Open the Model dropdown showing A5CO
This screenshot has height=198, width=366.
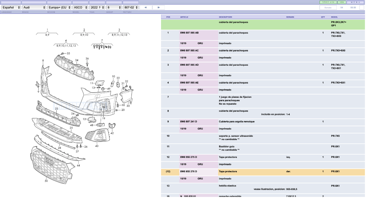click(x=80, y=7)
